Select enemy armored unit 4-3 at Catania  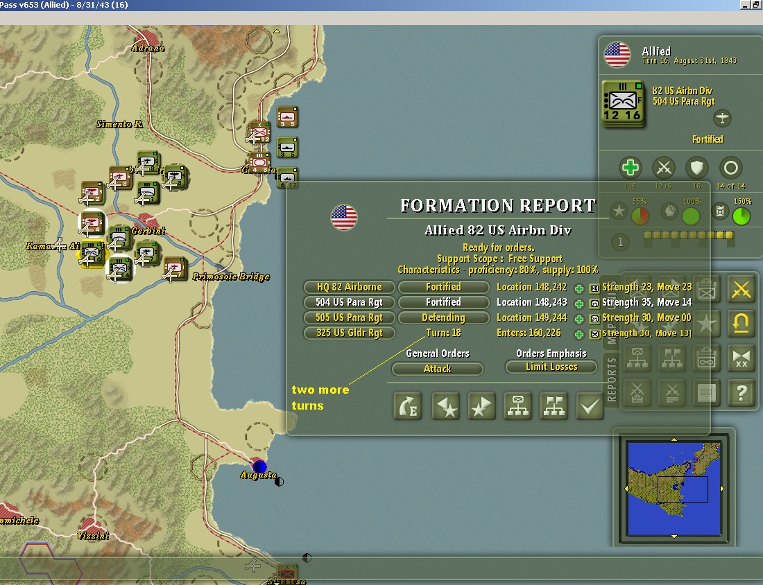[259, 162]
